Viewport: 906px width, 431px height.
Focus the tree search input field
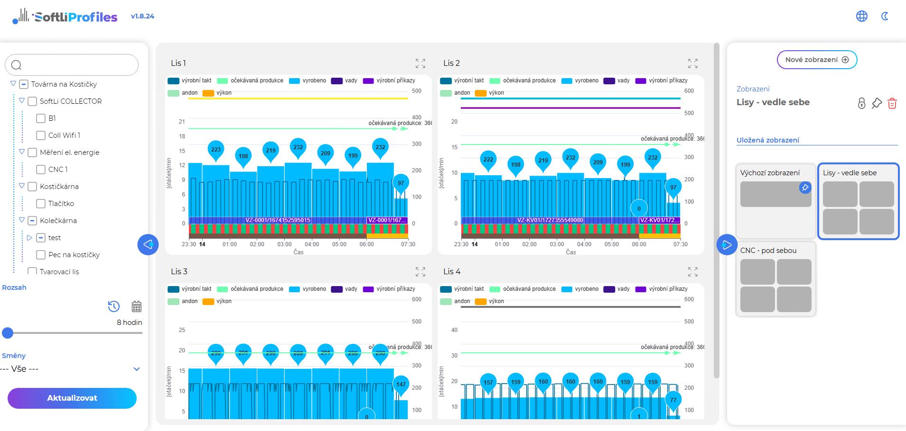pos(72,65)
